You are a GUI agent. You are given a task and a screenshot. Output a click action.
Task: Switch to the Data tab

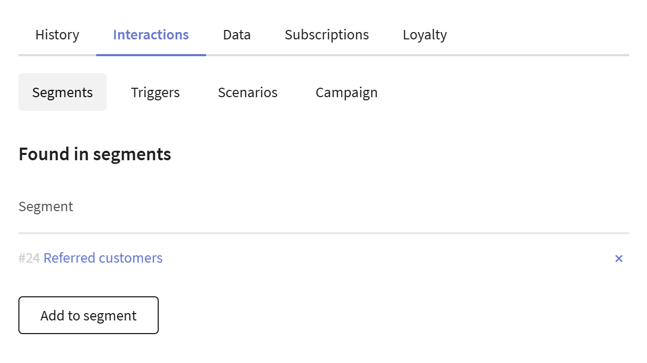coord(237,35)
